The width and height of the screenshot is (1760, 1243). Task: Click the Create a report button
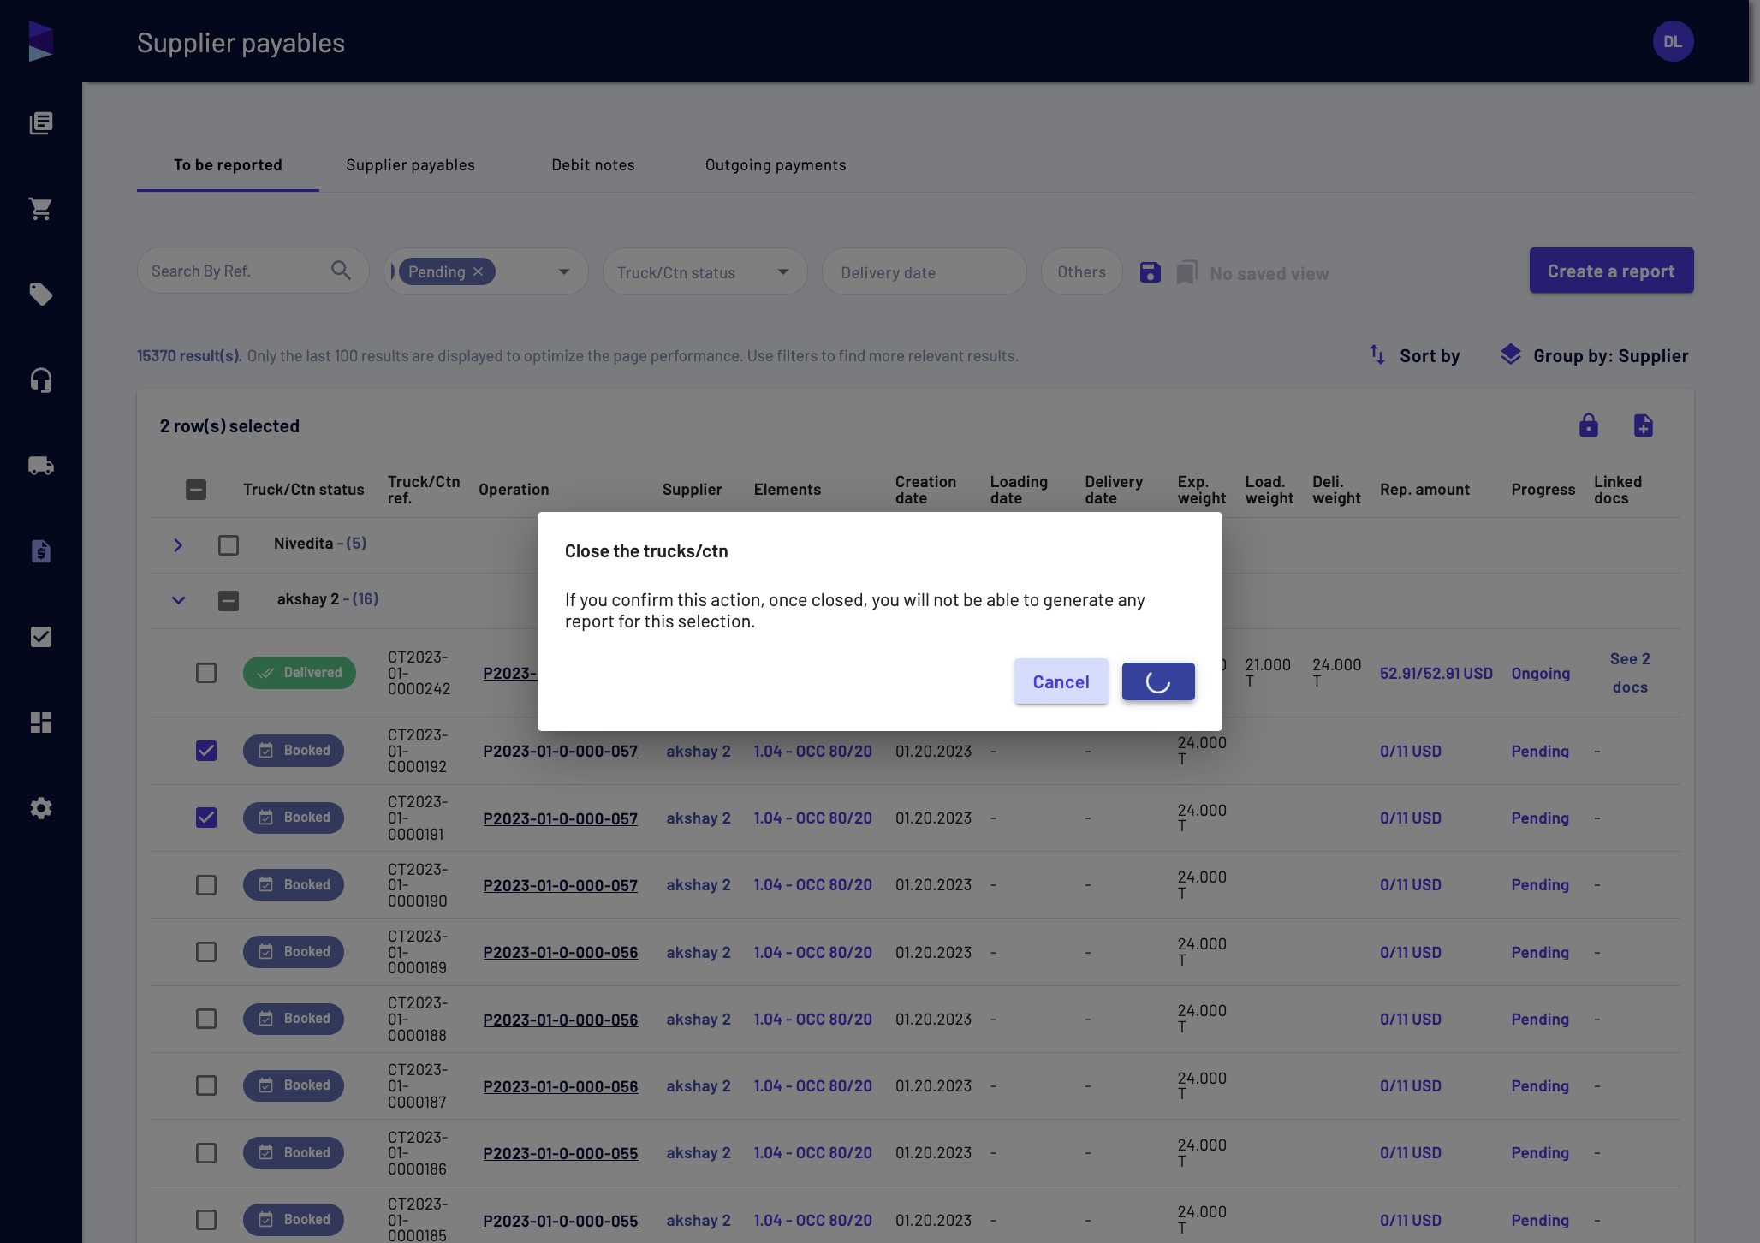click(x=1611, y=271)
